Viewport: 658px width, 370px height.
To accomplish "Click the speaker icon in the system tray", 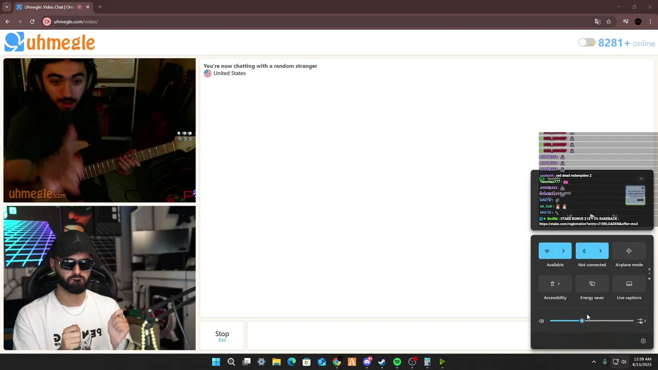I will (624, 362).
